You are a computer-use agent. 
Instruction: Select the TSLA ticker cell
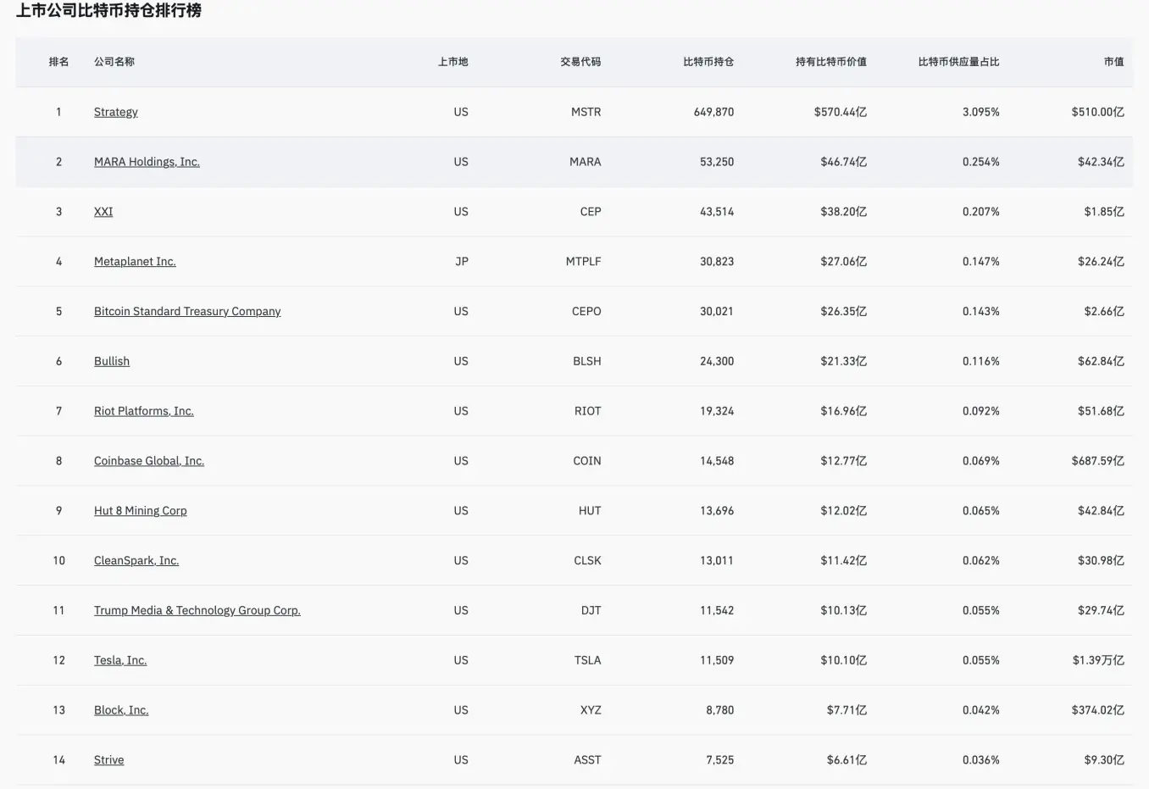click(588, 660)
